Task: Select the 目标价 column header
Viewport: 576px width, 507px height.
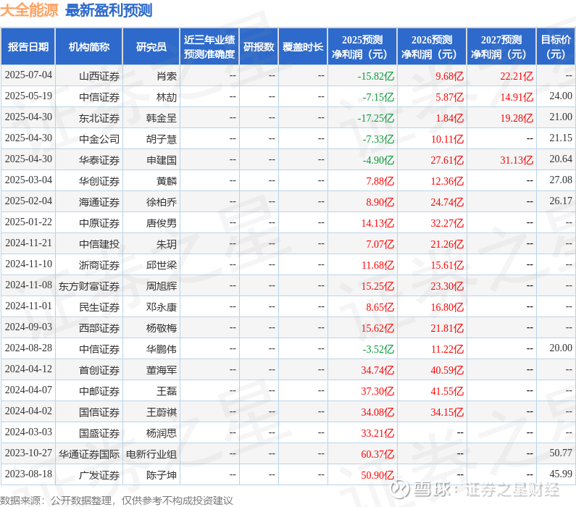Action: (x=556, y=47)
